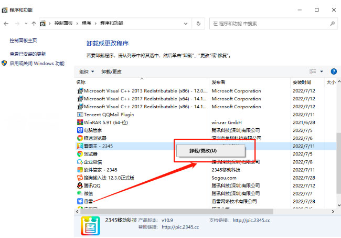Image resolution: width=341 pixels, height=238 pixels.
Task: Open 查看已安装的更新 link
Action: click(x=28, y=54)
